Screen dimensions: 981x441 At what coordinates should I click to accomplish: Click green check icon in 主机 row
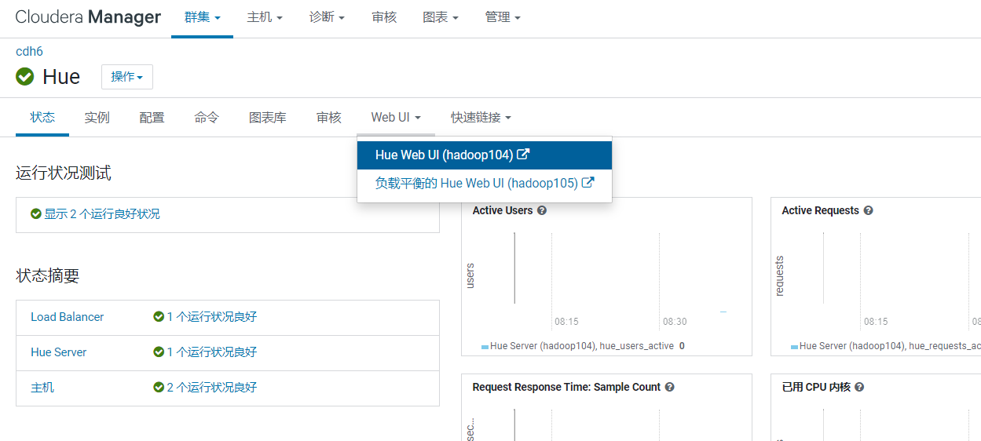159,388
